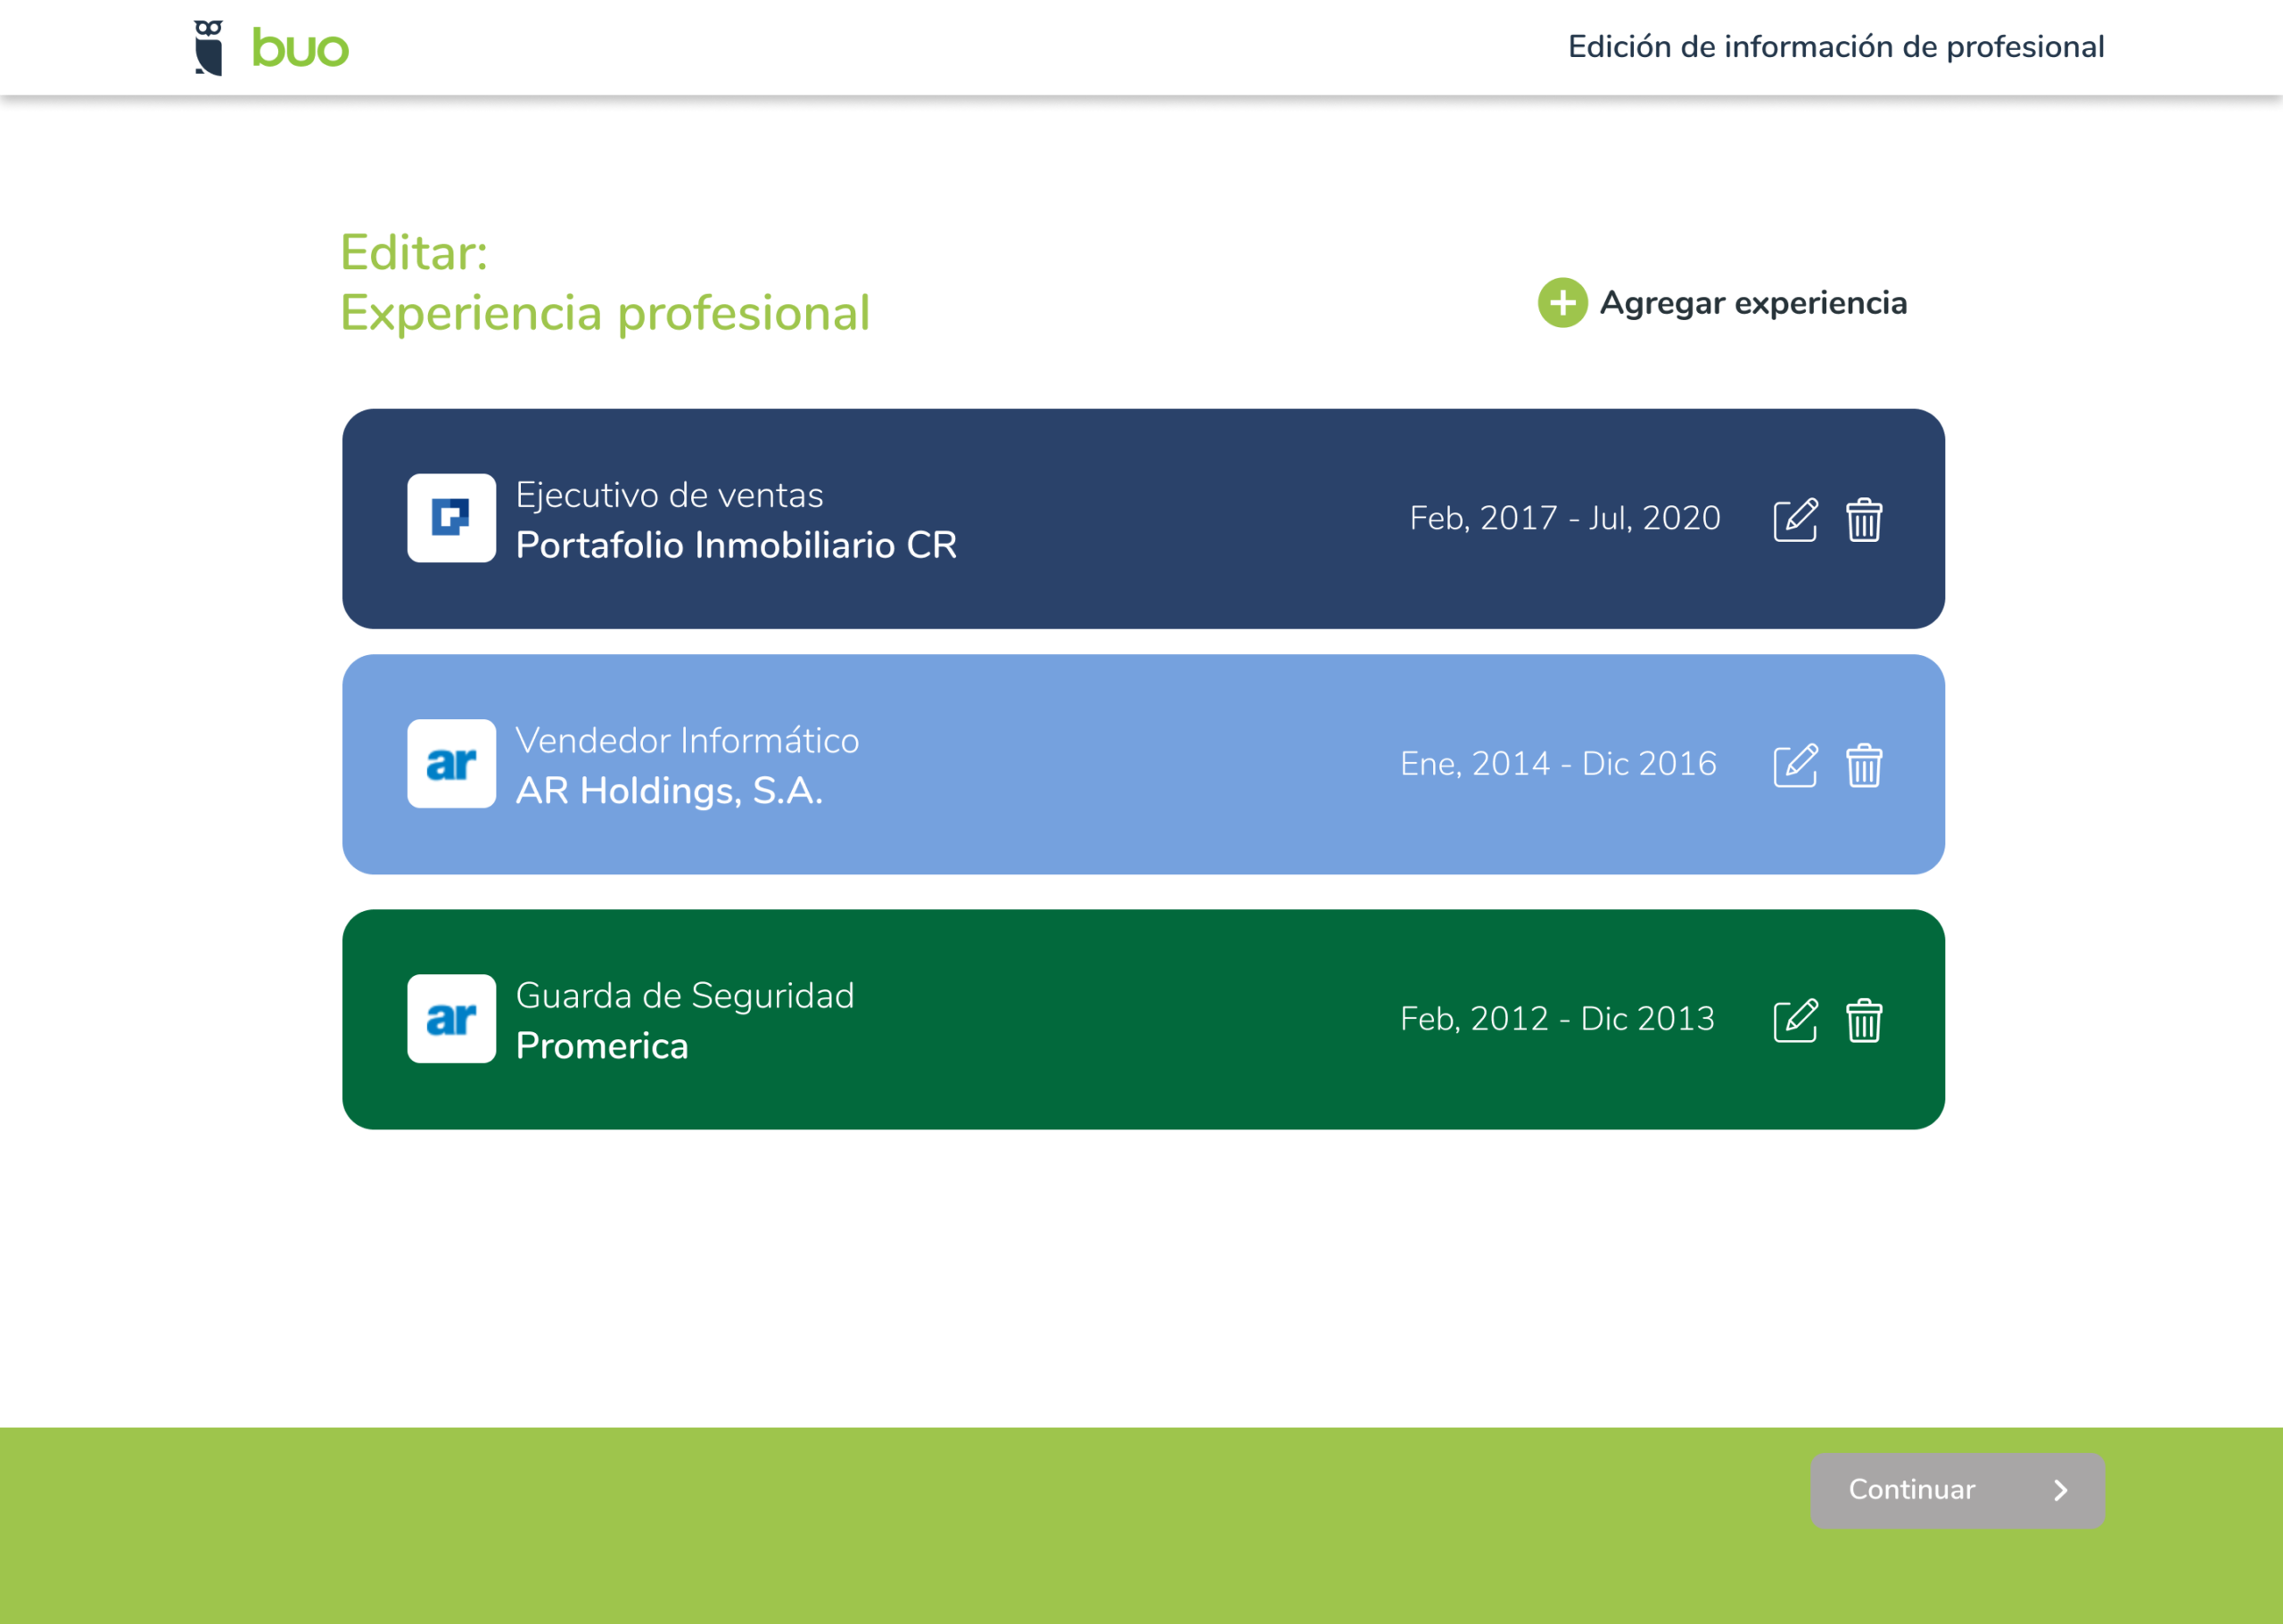Click the Ene, 2014 - Dic 2016 date range
This screenshot has width=2283, height=1624.
click(x=1558, y=764)
